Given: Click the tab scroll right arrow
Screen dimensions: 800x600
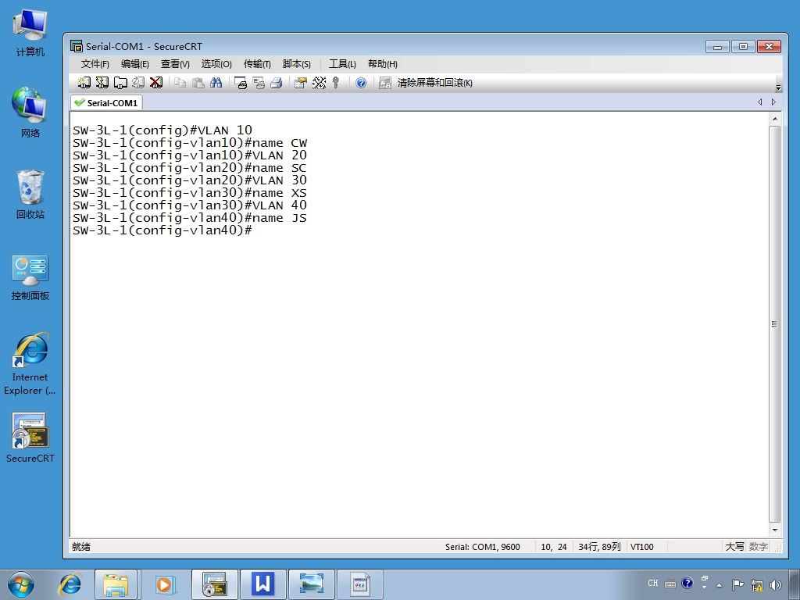Looking at the screenshot, I should pos(773,102).
